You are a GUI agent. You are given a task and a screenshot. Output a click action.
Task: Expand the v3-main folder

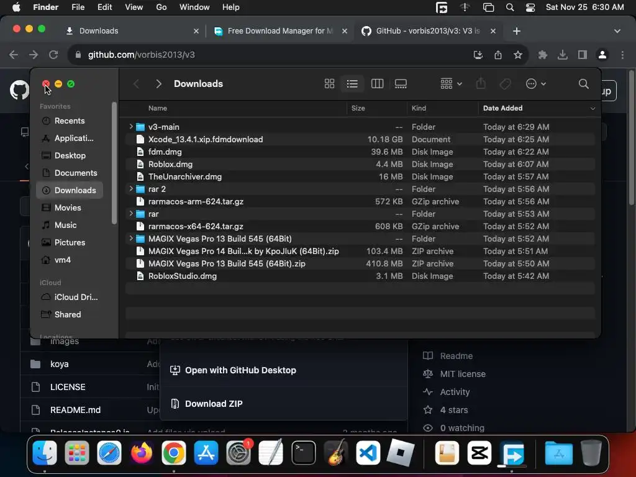(x=130, y=127)
